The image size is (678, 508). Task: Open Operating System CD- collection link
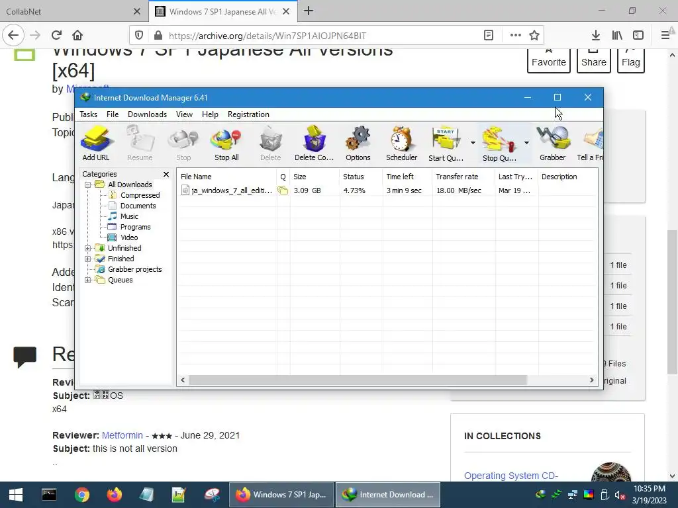tap(511, 476)
